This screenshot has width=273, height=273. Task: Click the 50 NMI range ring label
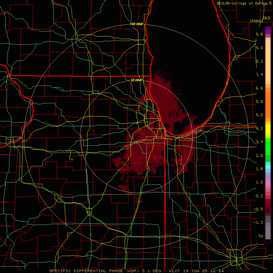click(136, 80)
